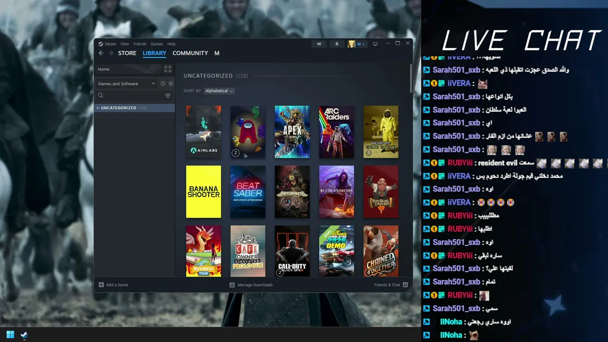Viewport: 608px width, 342px height.
Task: Click the Manage Downloads icon
Action: pyautogui.click(x=232, y=285)
